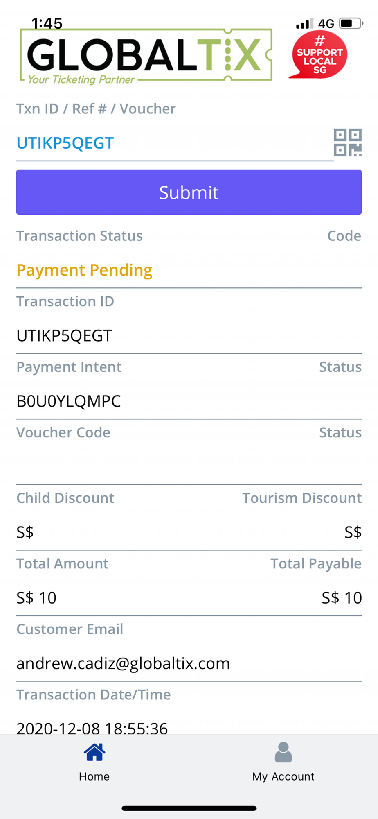Open the Home tab icon
378x819 pixels.
point(94,752)
